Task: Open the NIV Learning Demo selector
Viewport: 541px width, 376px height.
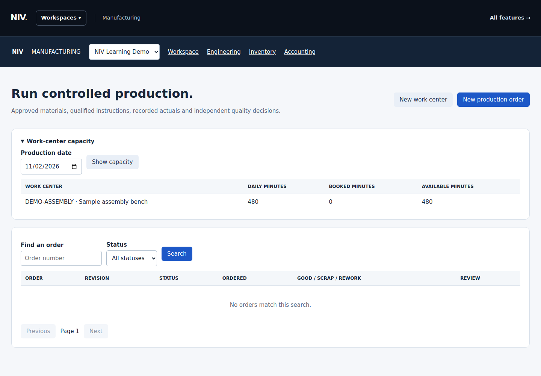Action: [x=124, y=52]
